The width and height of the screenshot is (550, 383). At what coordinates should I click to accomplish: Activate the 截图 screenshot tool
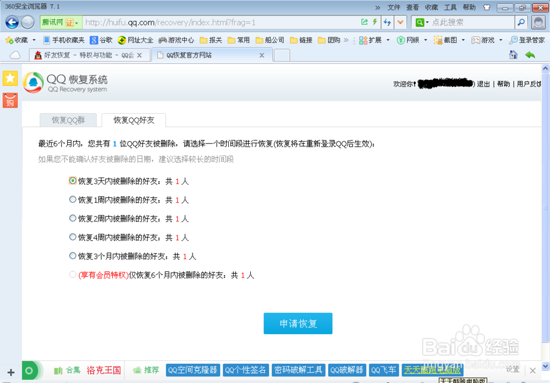pyautogui.click(x=447, y=40)
